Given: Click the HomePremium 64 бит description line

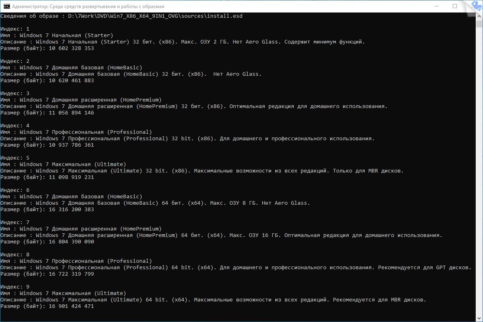Looking at the screenshot, I should point(221,236).
